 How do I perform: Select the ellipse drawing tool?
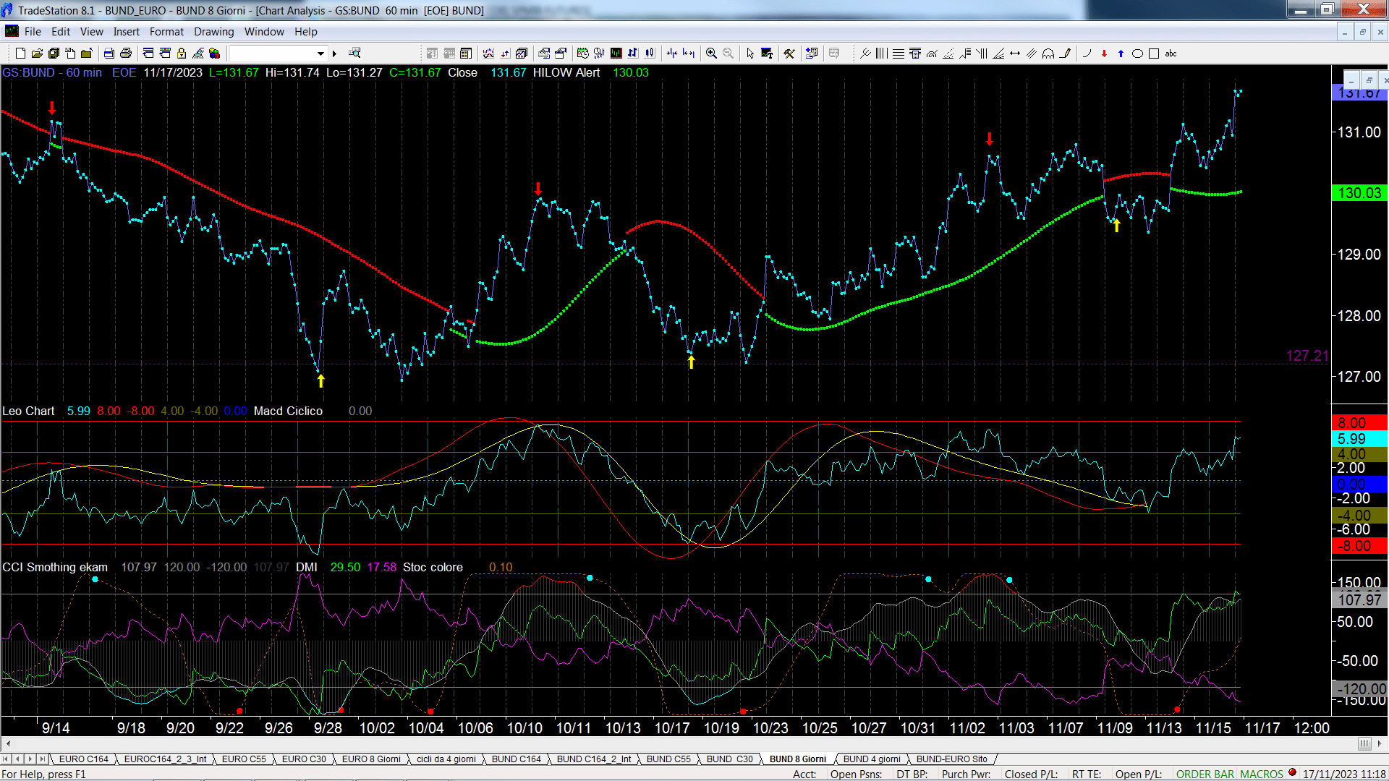click(1137, 54)
